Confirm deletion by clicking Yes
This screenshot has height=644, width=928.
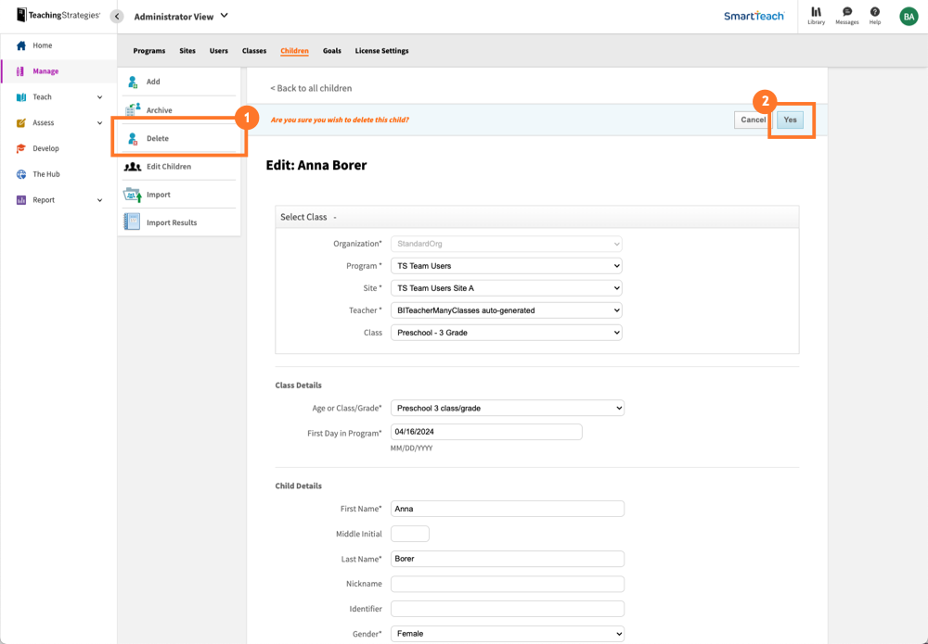[790, 120]
